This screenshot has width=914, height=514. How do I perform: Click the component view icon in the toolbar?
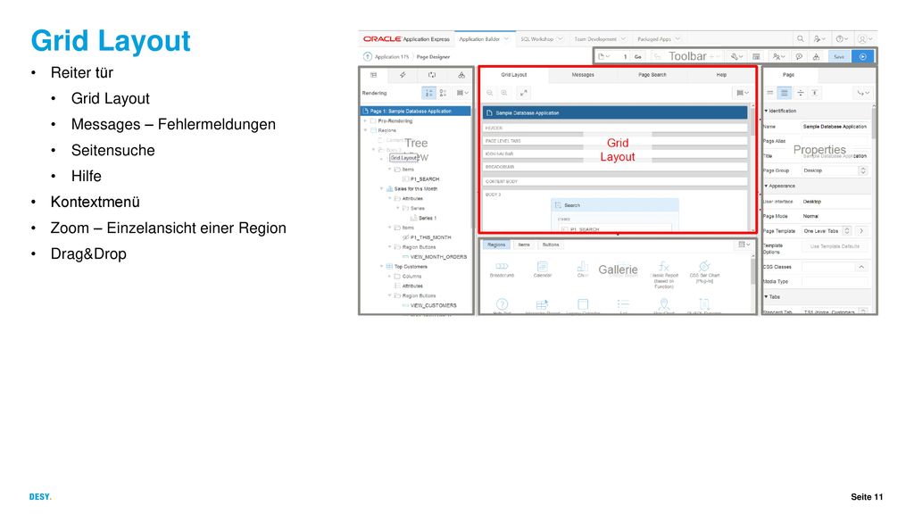point(756,56)
